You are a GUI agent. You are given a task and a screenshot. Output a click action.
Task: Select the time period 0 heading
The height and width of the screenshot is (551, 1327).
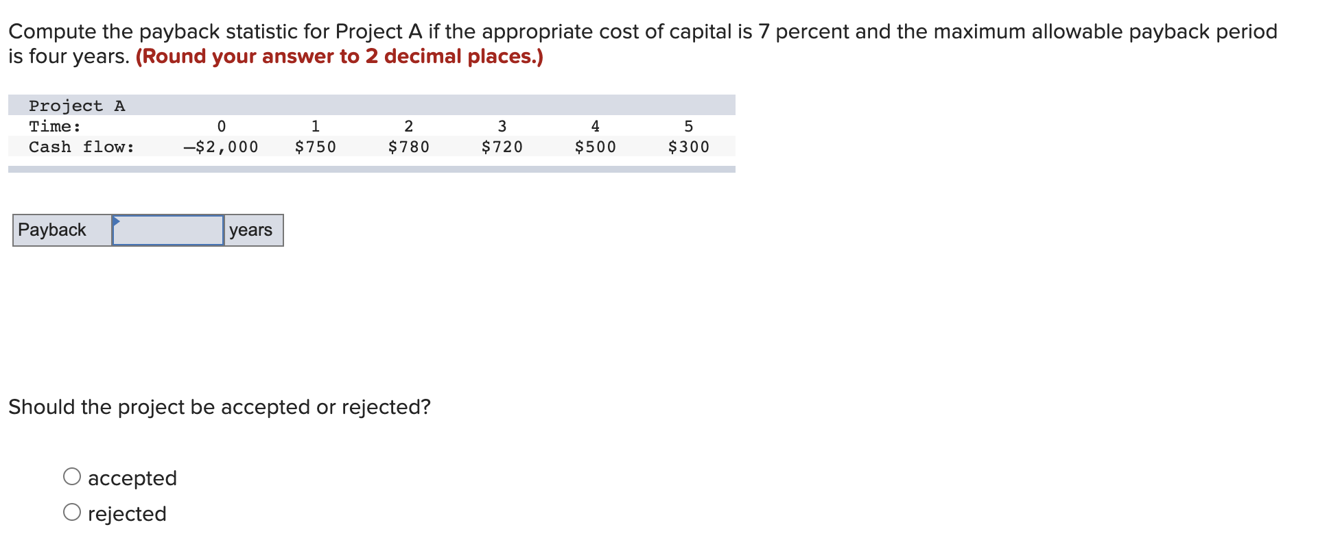[221, 125]
